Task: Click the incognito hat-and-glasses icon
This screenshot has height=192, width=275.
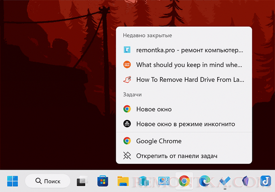Action: click(127, 124)
